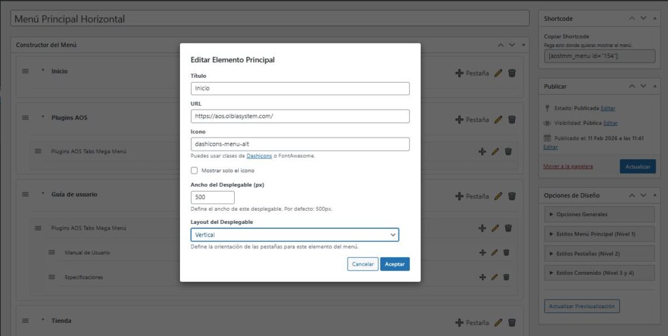The height and width of the screenshot is (336, 668).
Task: Collapse the Publicar panel with its toggle arrow
Action: click(x=654, y=86)
